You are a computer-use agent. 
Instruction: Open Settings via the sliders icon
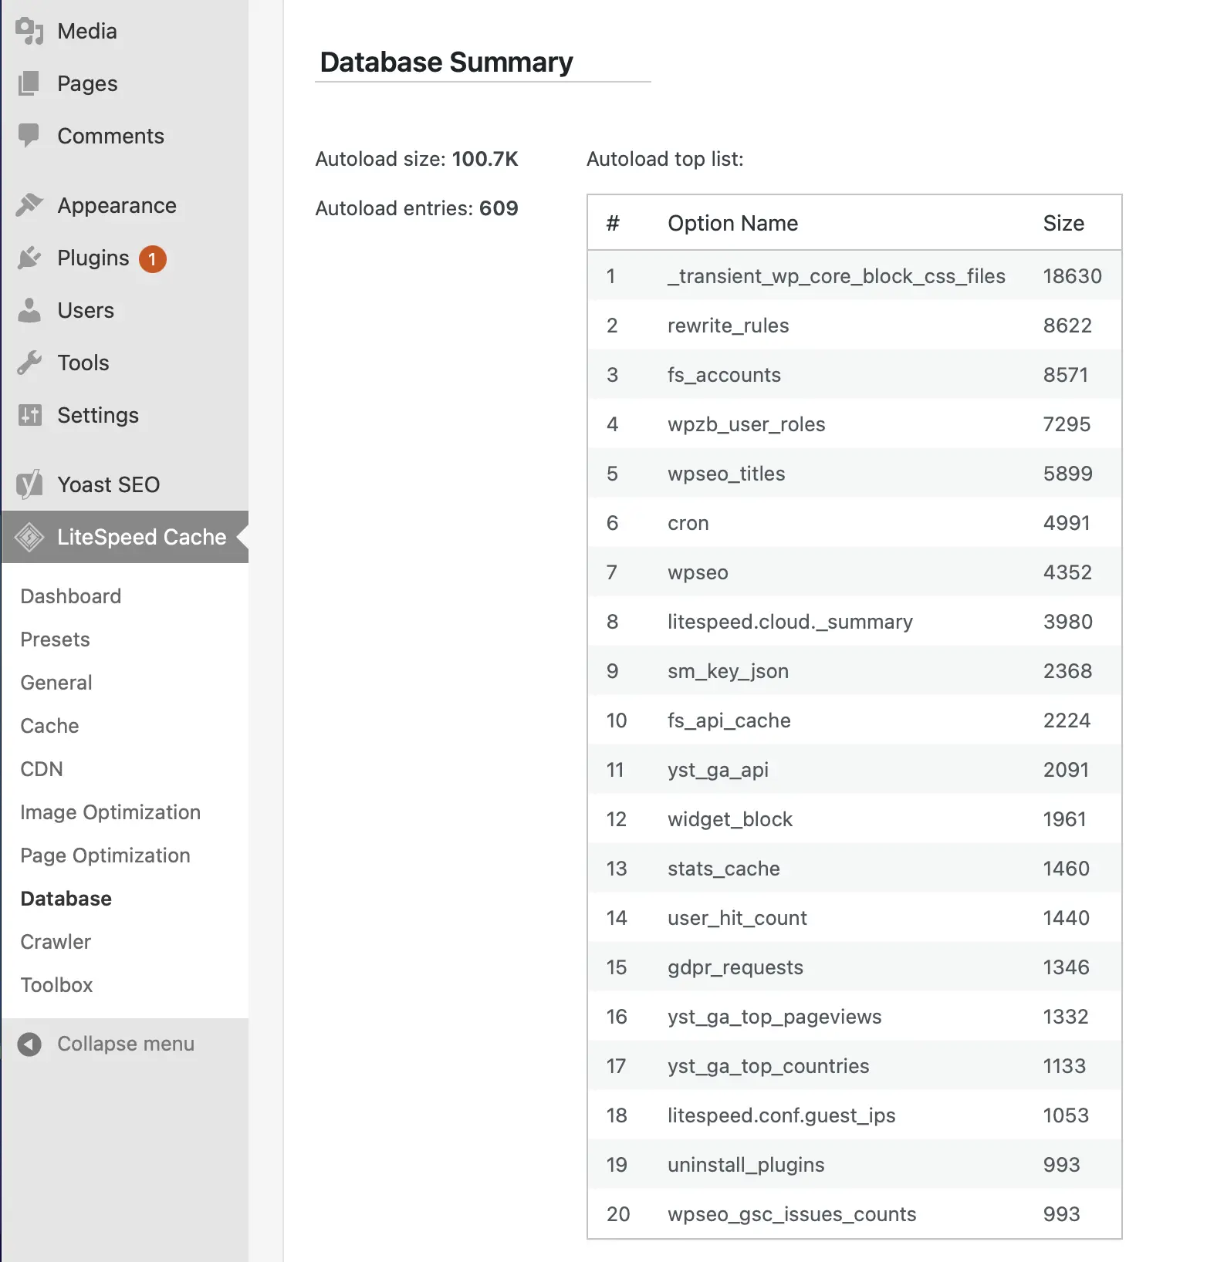[x=29, y=415]
